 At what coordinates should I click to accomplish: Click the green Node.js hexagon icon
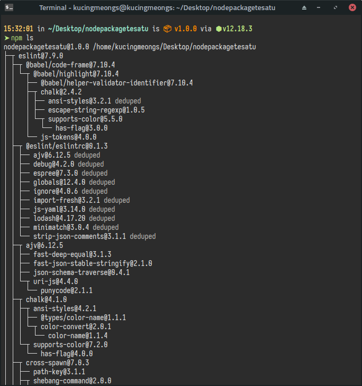point(218,29)
